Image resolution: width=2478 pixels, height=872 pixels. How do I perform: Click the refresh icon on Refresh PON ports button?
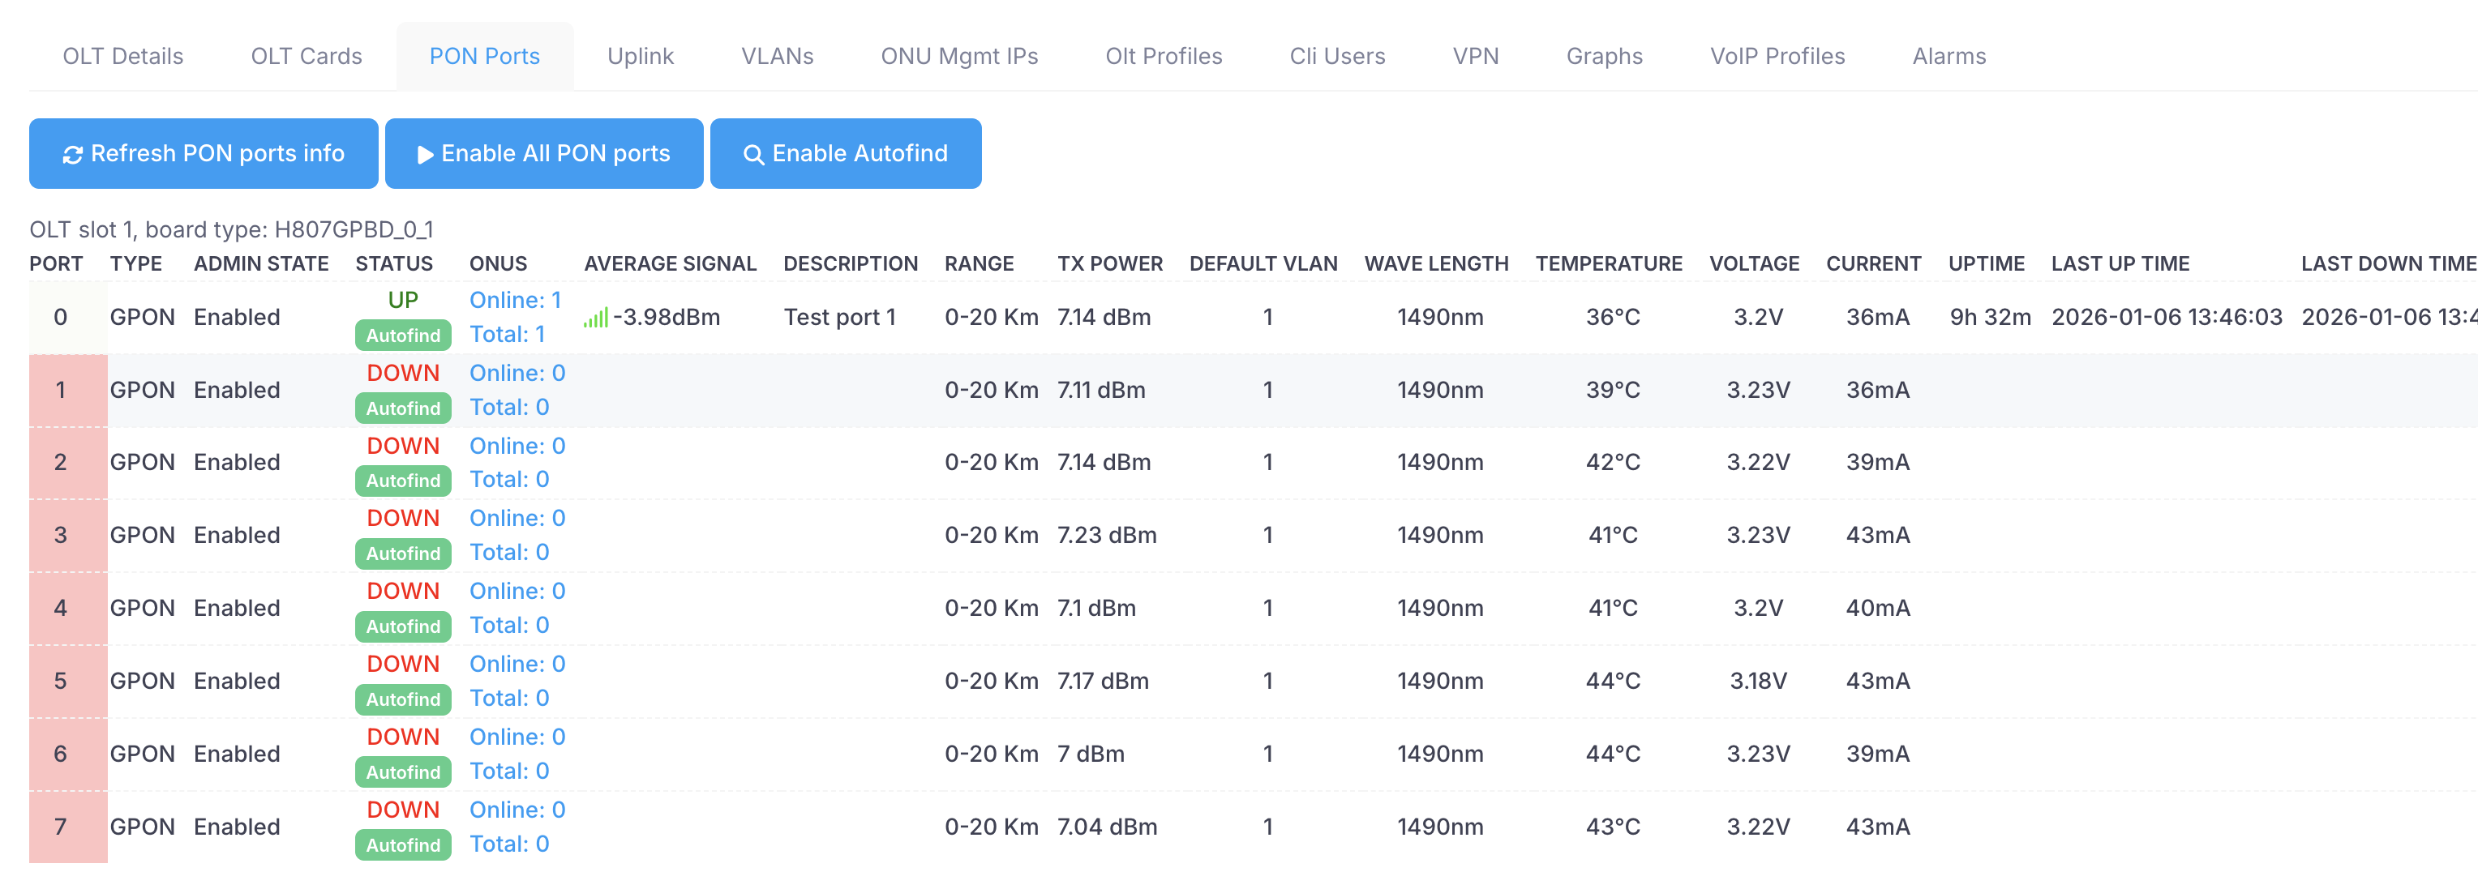click(72, 155)
